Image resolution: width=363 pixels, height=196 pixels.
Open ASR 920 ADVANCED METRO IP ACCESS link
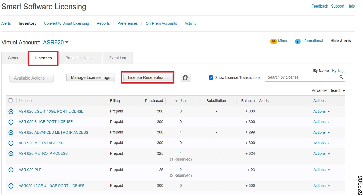(53, 132)
